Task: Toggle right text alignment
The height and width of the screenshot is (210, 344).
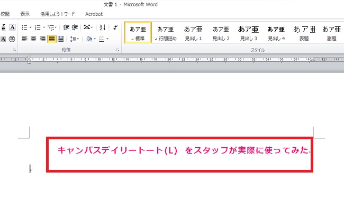Action: pyautogui.click(x=42, y=39)
